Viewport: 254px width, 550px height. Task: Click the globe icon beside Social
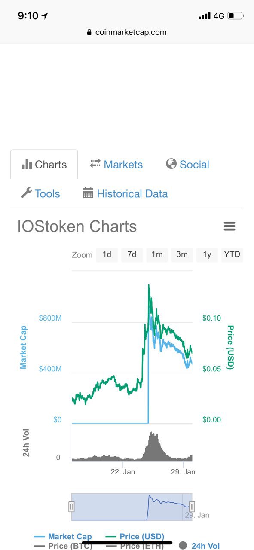point(171,164)
